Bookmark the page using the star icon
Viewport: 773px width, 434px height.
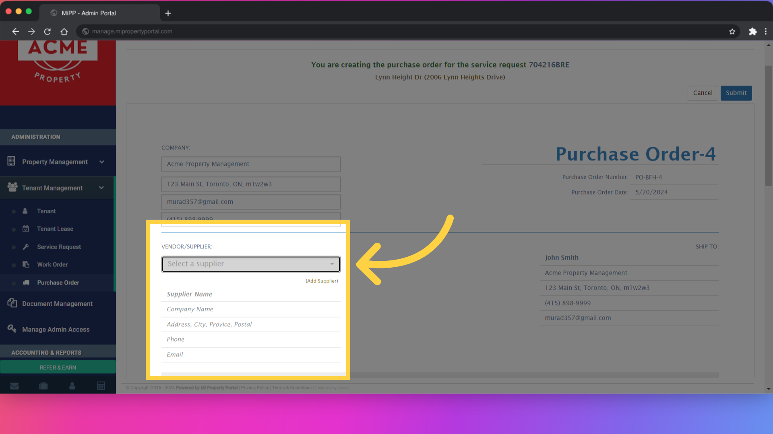[732, 31]
